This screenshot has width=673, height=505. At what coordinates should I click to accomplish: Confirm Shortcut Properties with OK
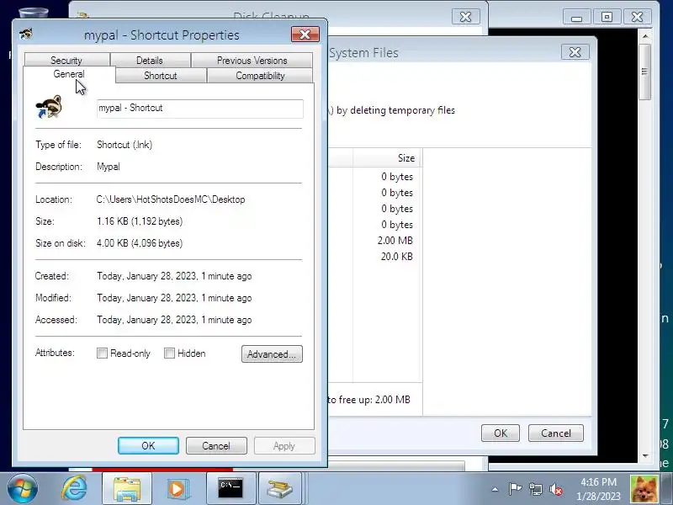point(149,446)
